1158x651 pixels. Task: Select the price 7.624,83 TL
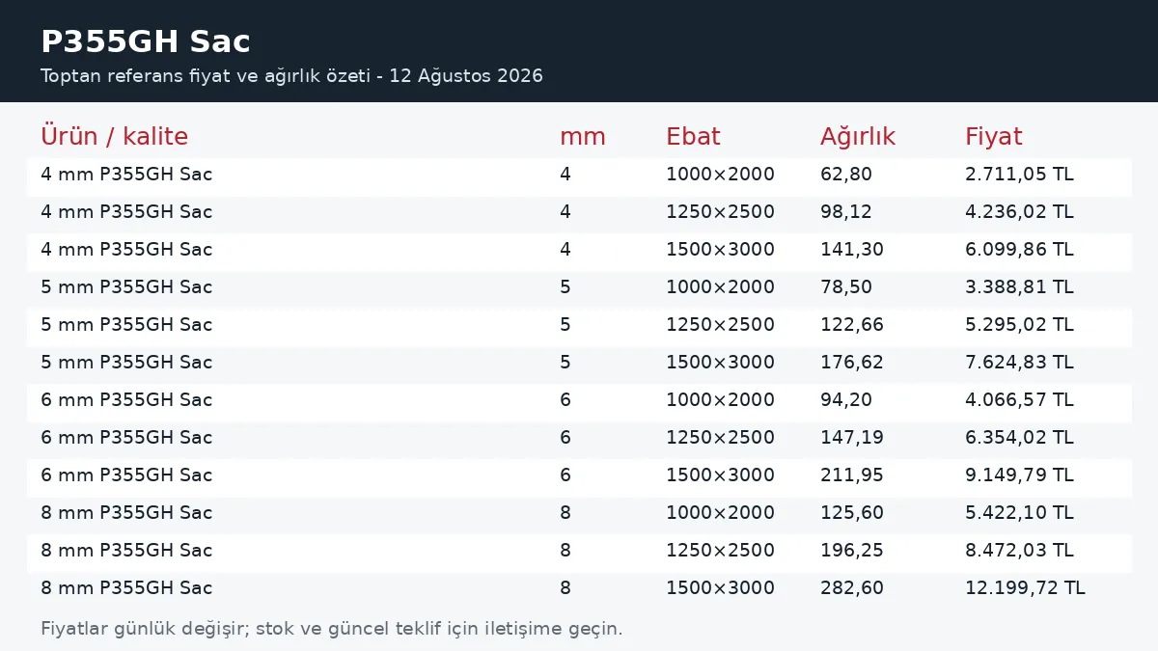click(x=1019, y=363)
